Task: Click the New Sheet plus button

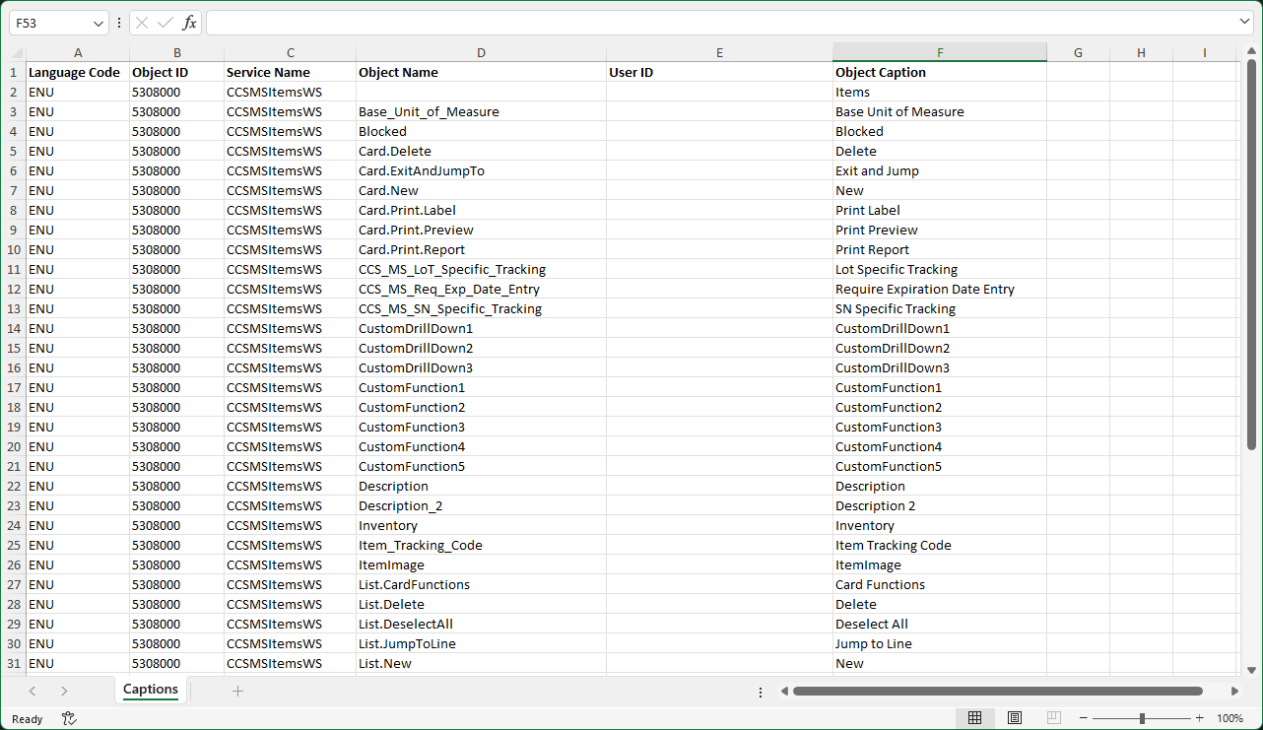Action: point(237,690)
